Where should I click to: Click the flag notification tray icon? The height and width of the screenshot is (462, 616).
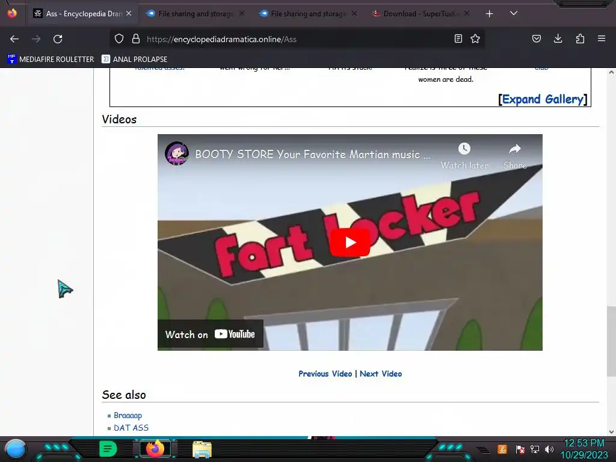(520, 449)
